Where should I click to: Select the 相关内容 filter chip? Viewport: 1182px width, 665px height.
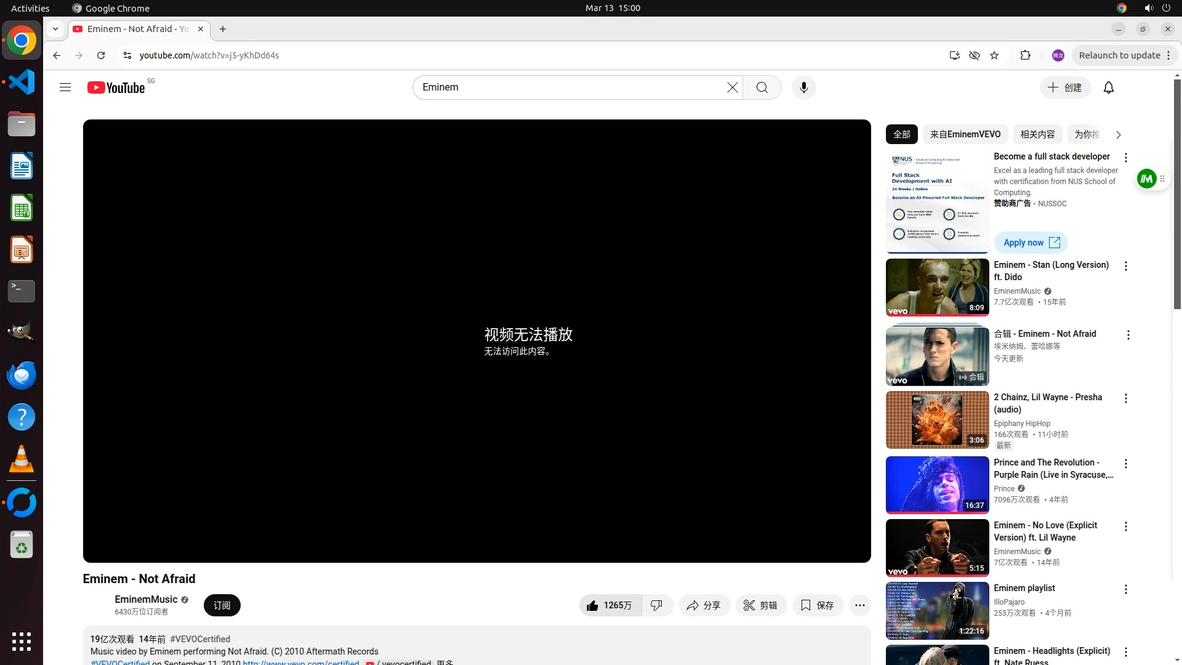pyautogui.click(x=1037, y=134)
